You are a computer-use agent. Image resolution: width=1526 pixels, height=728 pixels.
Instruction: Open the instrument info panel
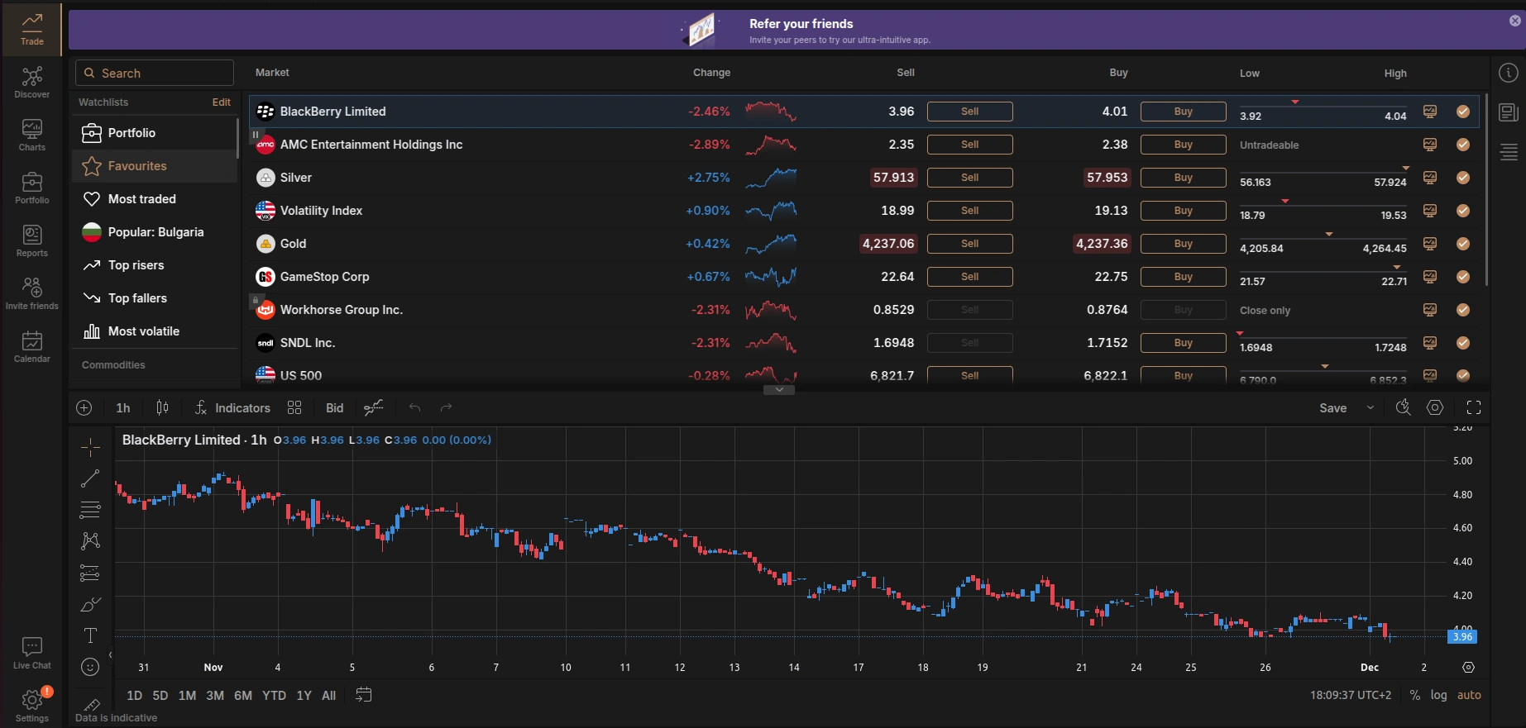point(1509,74)
